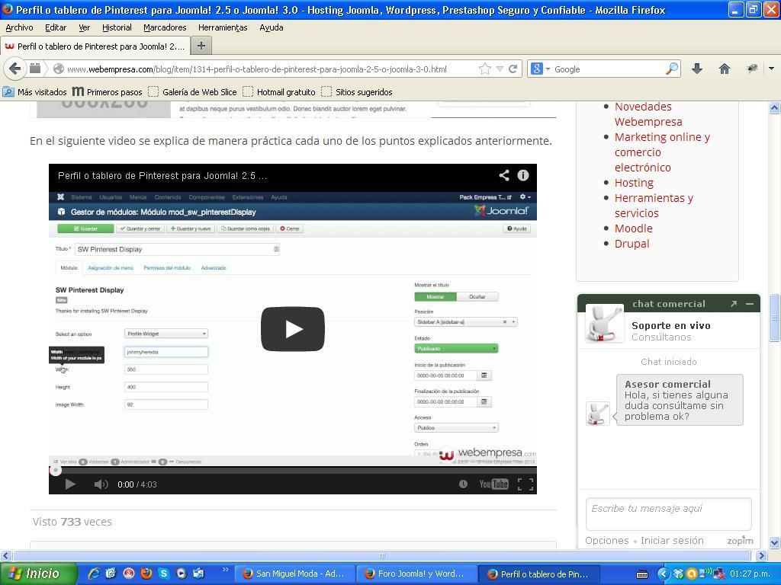Open the Herramientas menu

pos(223,28)
